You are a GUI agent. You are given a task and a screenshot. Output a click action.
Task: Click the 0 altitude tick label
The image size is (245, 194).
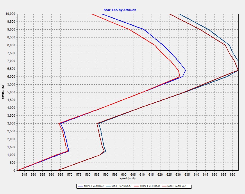pos(14,170)
